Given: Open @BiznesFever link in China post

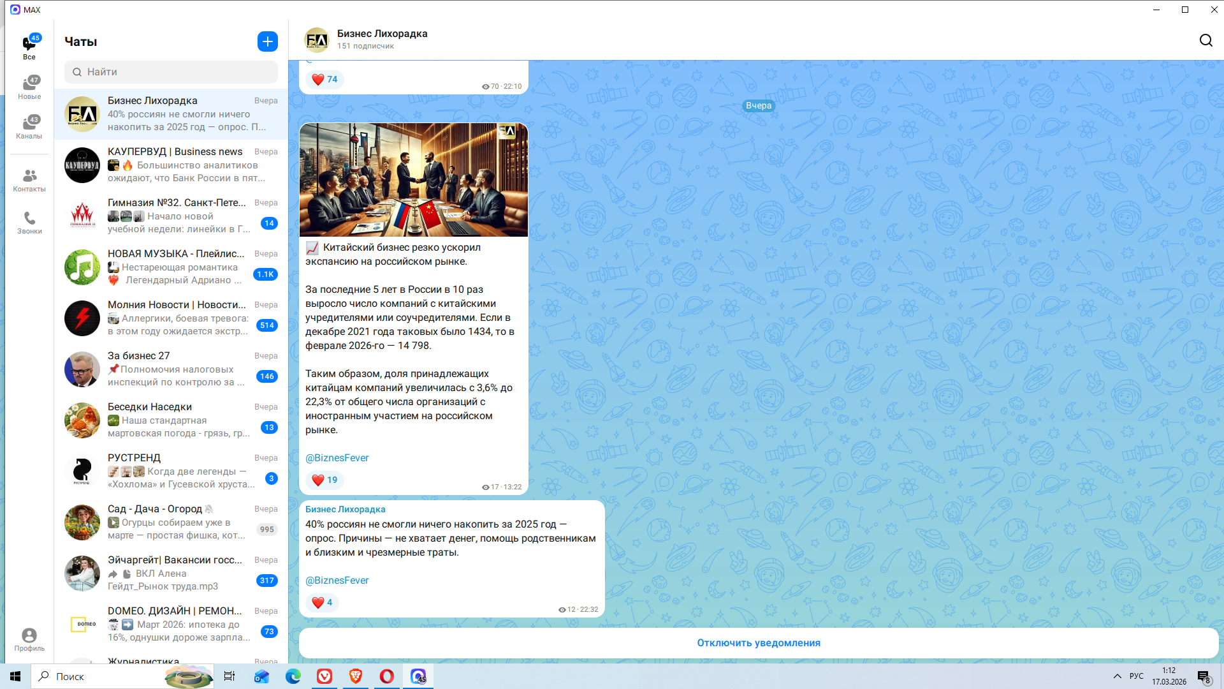Looking at the screenshot, I should point(337,458).
